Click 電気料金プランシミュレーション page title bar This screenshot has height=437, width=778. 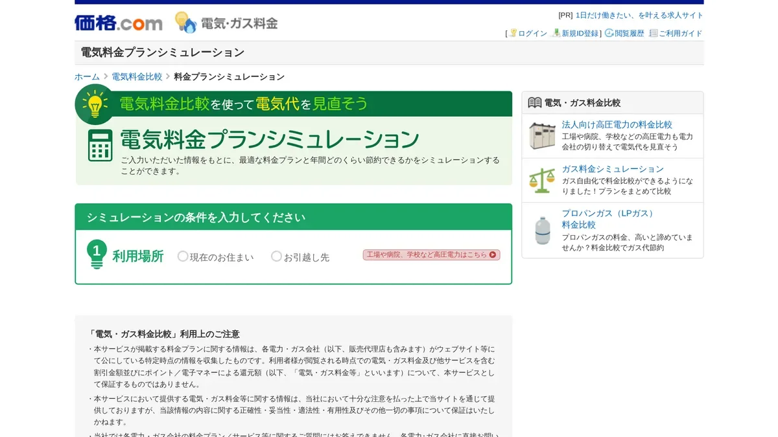point(389,53)
